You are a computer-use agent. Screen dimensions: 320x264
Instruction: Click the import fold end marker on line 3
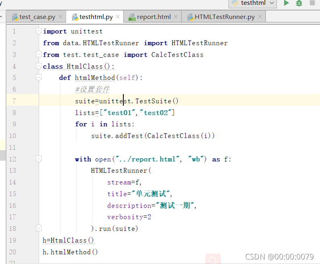(39, 54)
